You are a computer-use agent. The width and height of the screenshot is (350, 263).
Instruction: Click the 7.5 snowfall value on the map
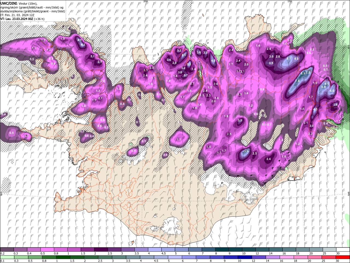click(308, 73)
